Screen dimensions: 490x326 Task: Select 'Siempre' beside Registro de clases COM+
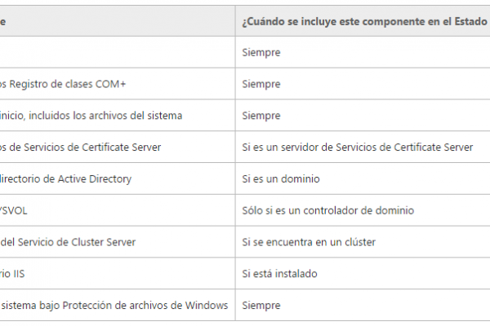tap(261, 84)
